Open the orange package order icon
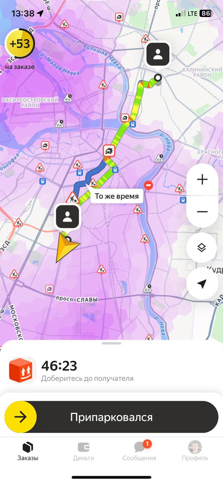The height and width of the screenshot is (483, 223). click(x=22, y=371)
